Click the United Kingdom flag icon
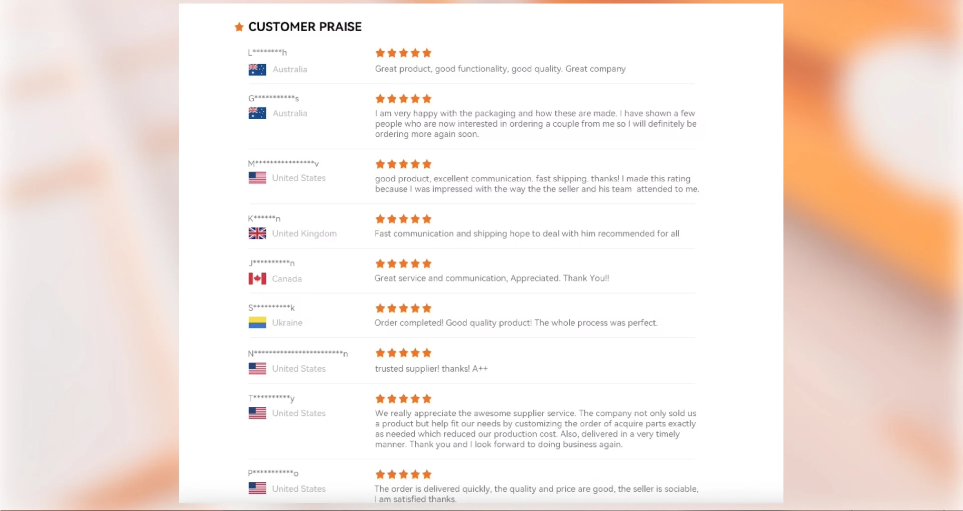963x511 pixels. pyautogui.click(x=257, y=233)
